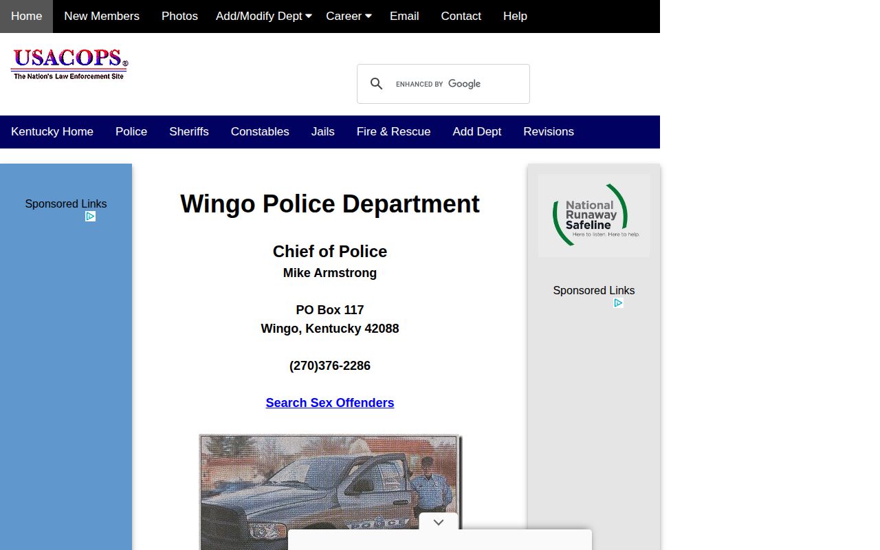This screenshot has height=550, width=880.
Task: Open the Sheriffs listing
Action: click(189, 132)
